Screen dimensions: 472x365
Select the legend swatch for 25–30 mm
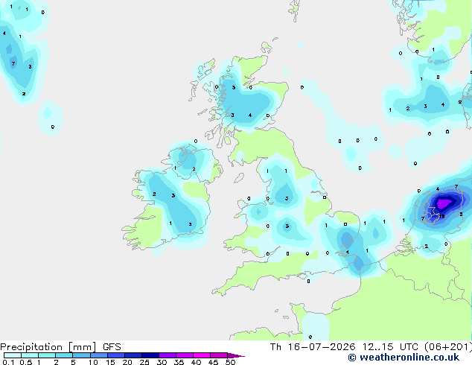point(150,355)
